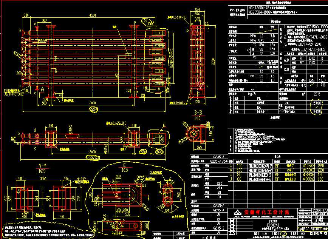Click the circled 564 dimension
The width and height of the screenshot is (328, 239).
(159, 152)
